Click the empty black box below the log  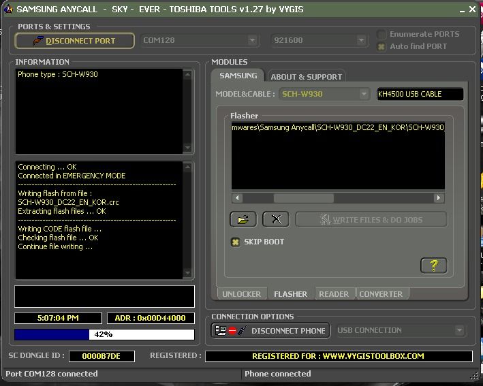[x=104, y=296]
